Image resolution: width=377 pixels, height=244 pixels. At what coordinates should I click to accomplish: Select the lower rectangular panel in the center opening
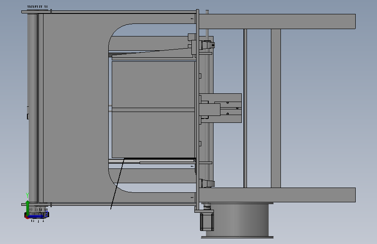tap(153, 135)
